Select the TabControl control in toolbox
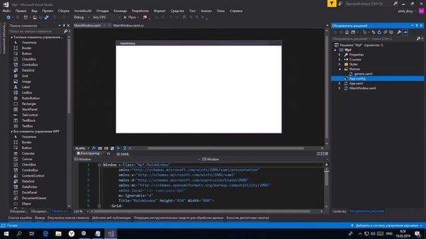 (x=30, y=115)
